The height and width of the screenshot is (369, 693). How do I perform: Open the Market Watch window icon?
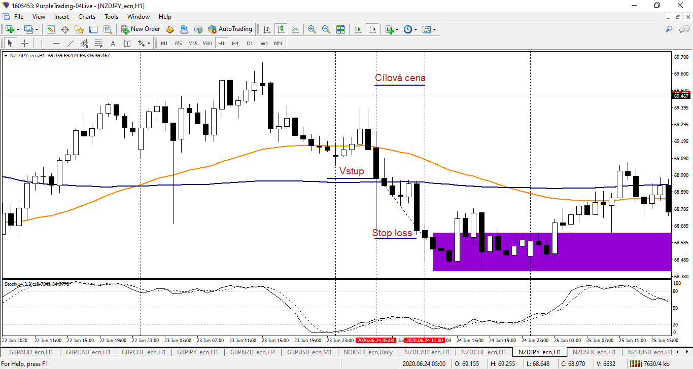tap(51, 29)
